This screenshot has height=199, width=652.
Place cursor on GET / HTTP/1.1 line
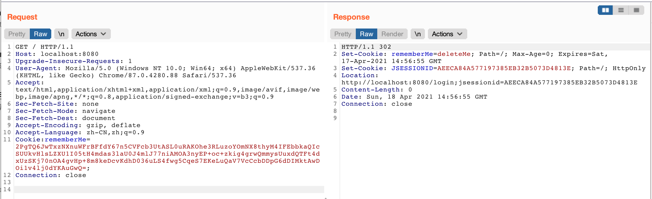tap(44, 47)
